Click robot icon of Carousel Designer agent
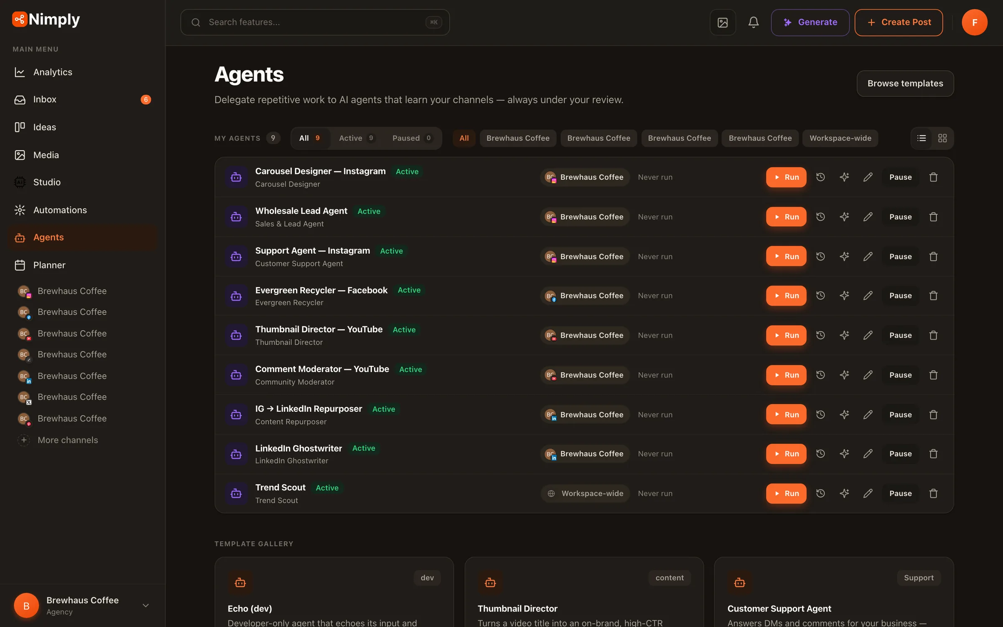This screenshot has height=627, width=1003. 236,177
